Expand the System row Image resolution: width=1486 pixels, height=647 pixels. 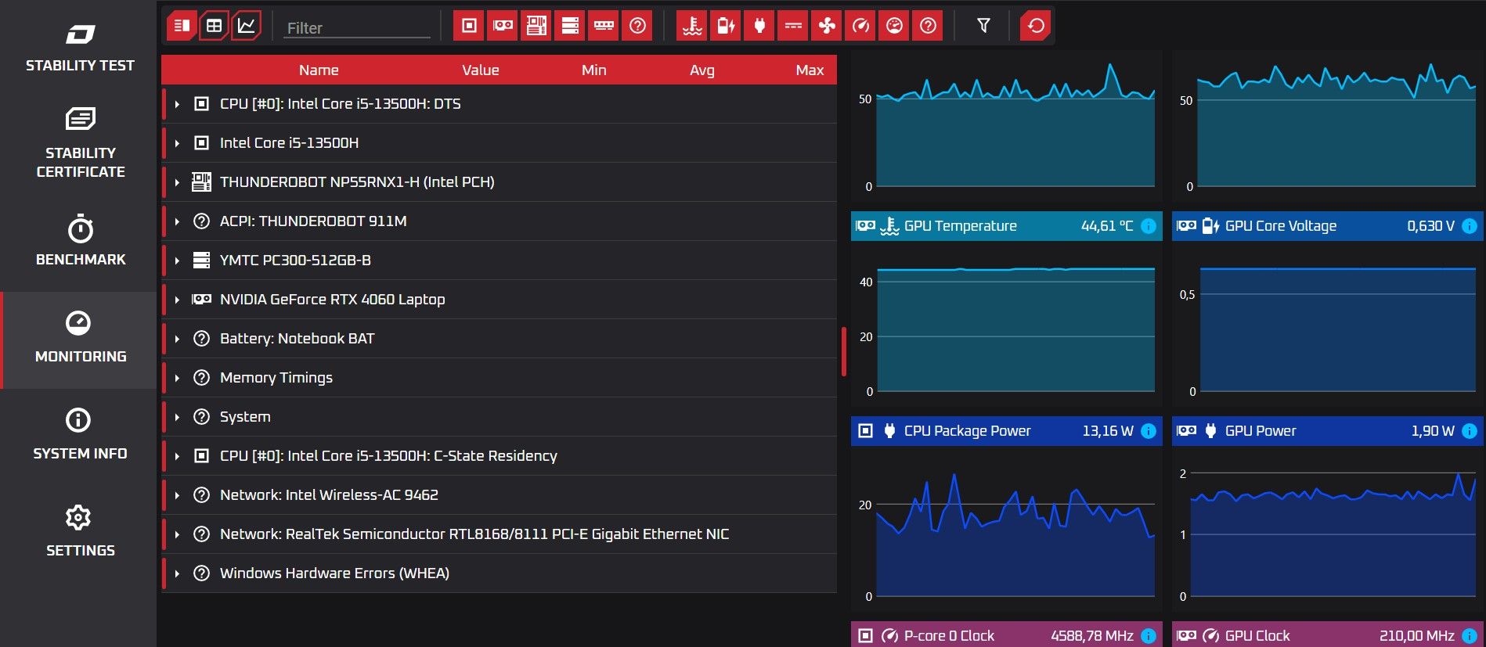[178, 417]
